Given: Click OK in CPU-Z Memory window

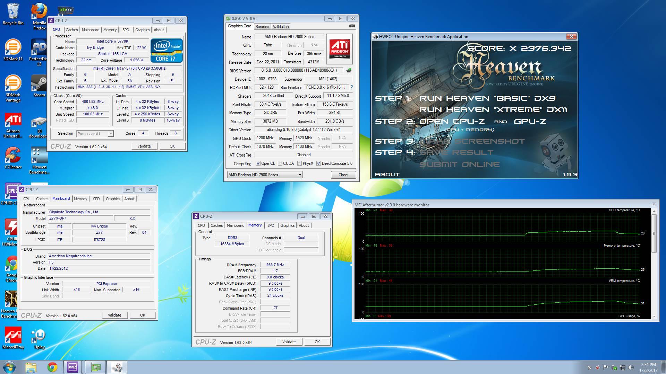Looking at the screenshot, I should coord(317,342).
